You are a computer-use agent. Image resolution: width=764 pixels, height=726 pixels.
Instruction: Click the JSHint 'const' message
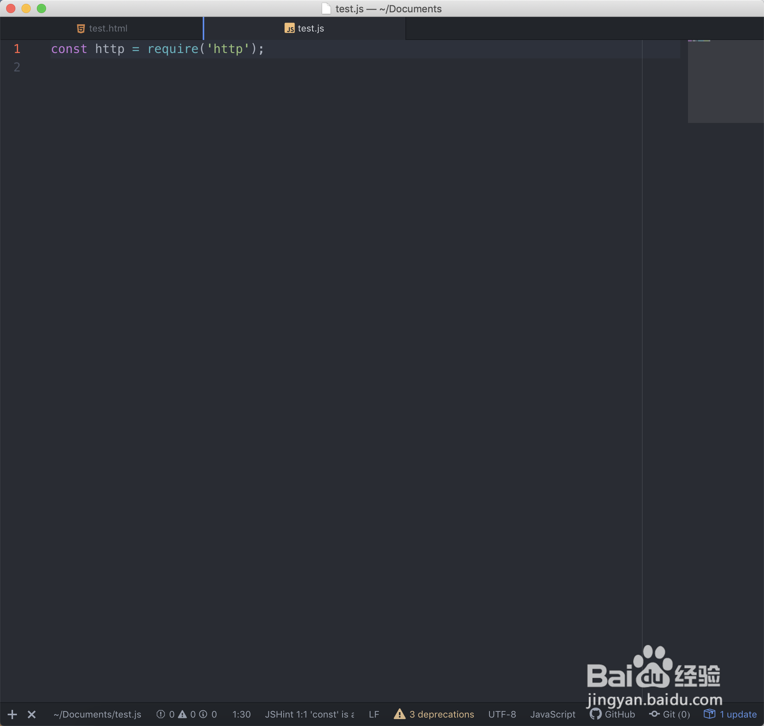[x=309, y=714]
